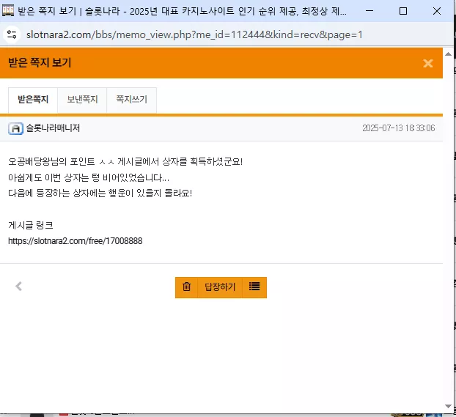Open the 쪽지쓰기 tab
456x417 pixels.
point(132,100)
